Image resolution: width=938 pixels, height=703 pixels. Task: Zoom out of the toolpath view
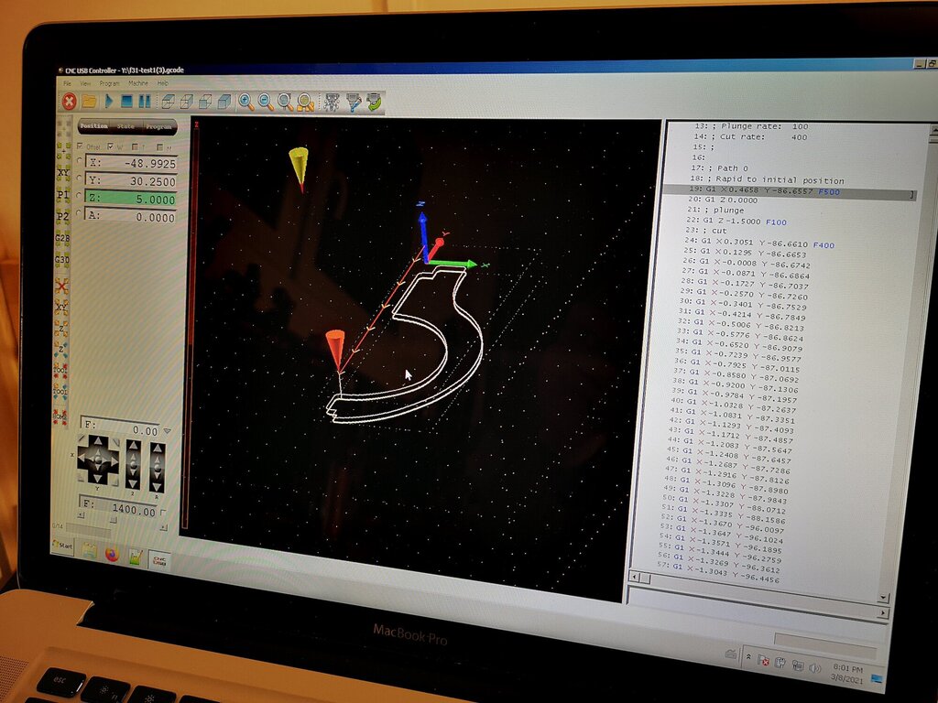266,102
